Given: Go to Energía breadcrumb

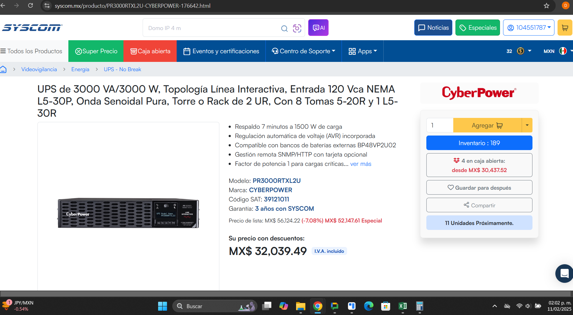Looking at the screenshot, I should (x=80, y=69).
